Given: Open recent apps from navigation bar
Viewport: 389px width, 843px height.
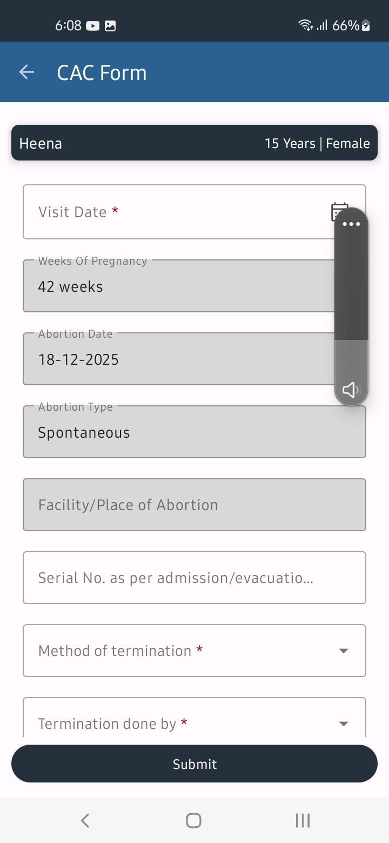Looking at the screenshot, I should [x=303, y=820].
